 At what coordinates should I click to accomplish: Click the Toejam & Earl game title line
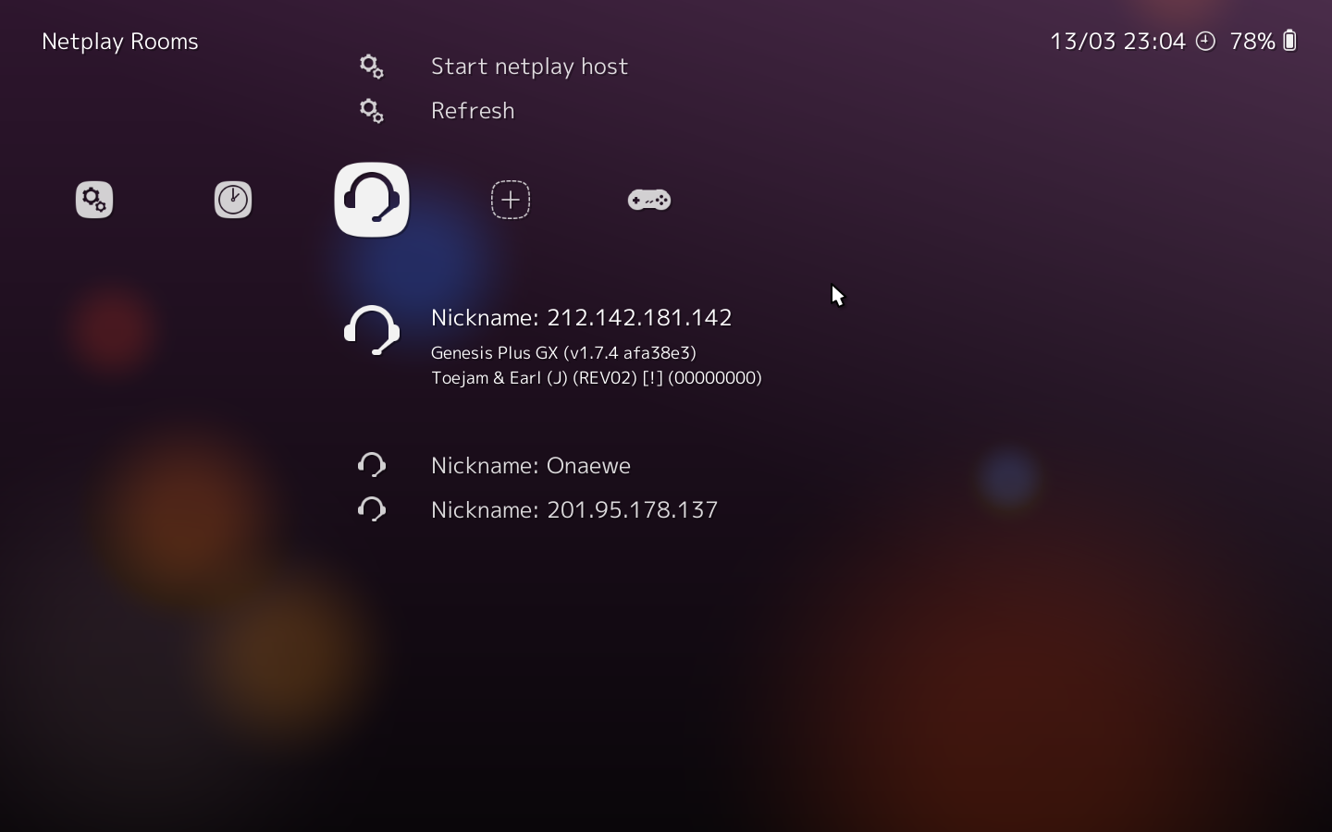[596, 378]
